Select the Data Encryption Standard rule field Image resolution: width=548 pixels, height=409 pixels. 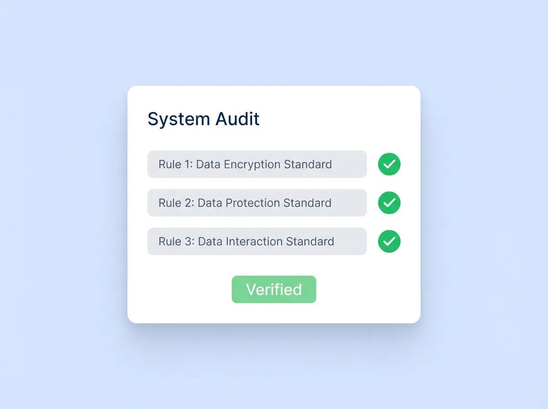point(257,164)
